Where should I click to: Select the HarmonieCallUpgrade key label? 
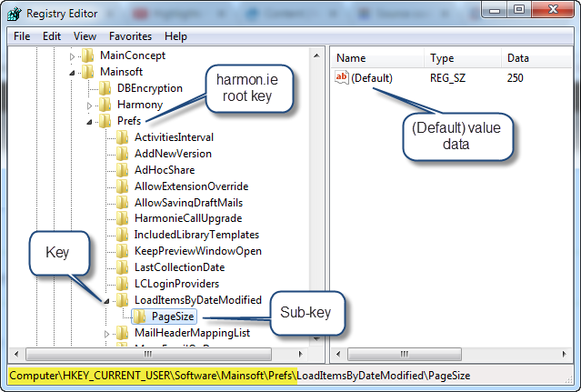click(x=188, y=218)
